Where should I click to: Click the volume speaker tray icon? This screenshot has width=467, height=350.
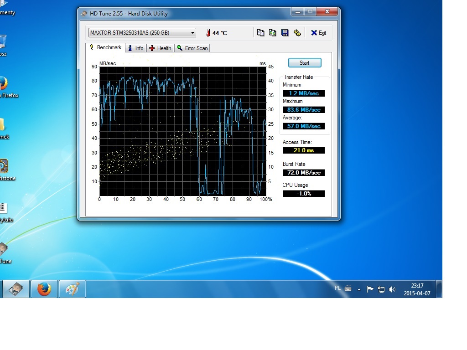(392, 289)
